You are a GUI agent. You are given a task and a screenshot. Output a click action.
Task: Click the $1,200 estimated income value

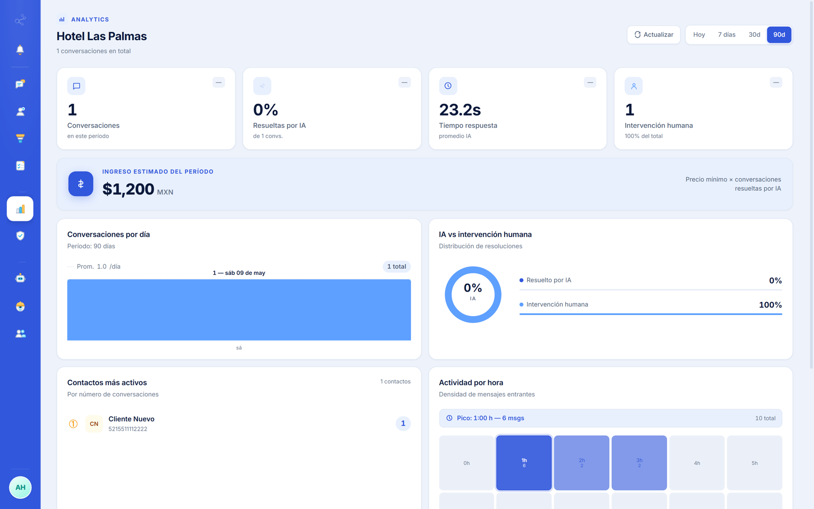pos(128,189)
